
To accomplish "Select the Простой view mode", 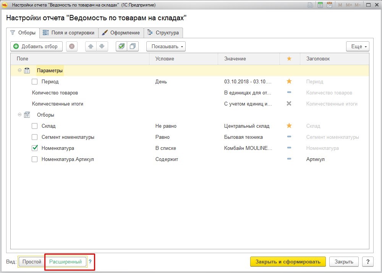I will [32, 262].
